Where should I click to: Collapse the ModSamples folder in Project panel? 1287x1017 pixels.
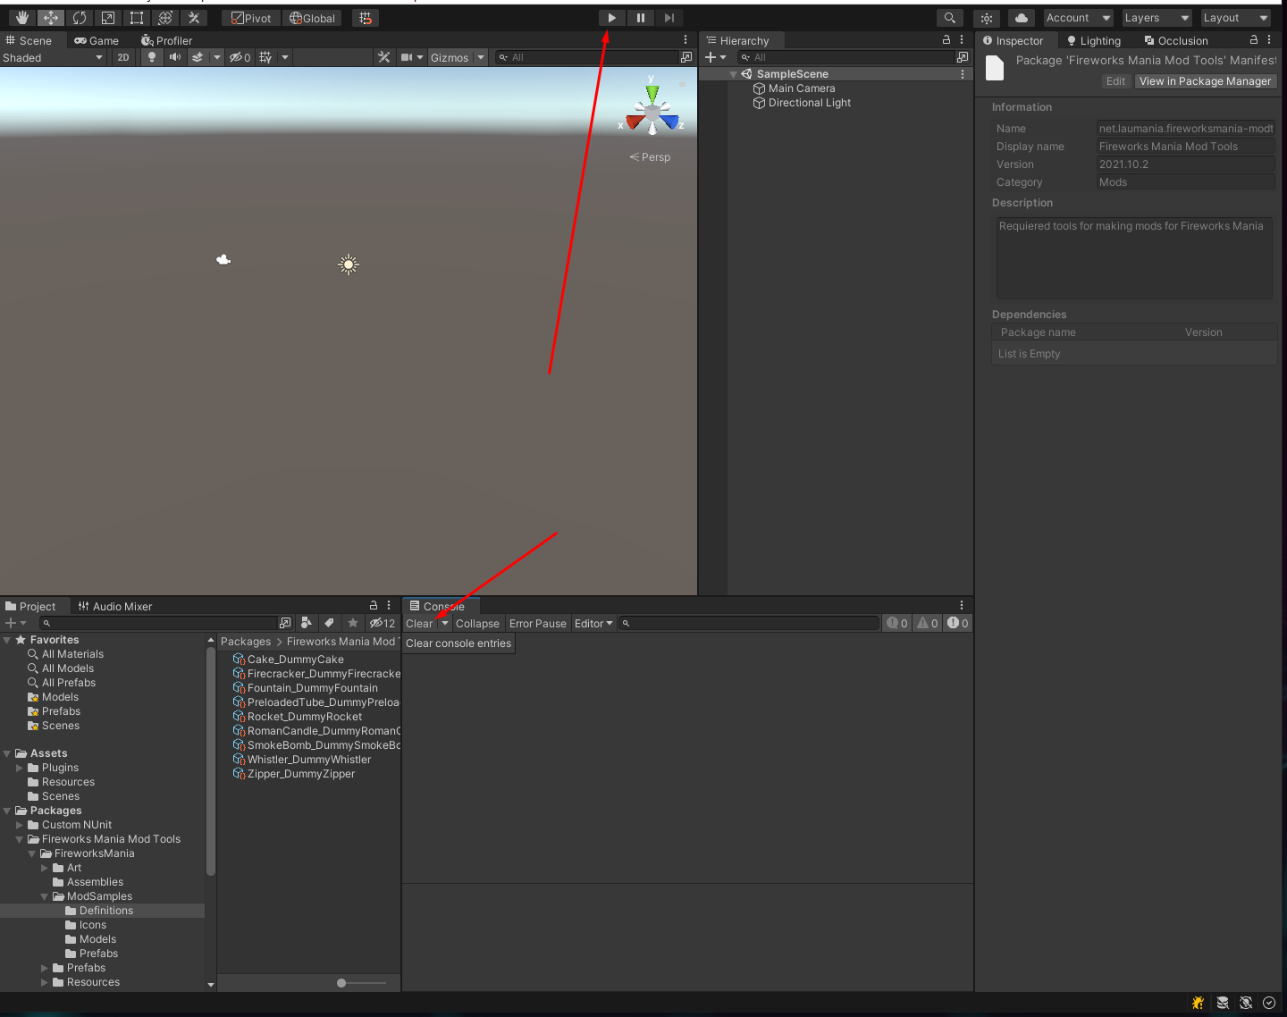click(43, 896)
